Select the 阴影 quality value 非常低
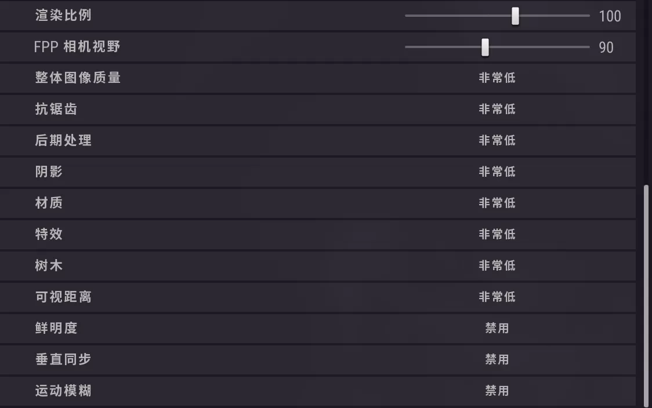Image resolution: width=652 pixels, height=408 pixels. click(497, 172)
